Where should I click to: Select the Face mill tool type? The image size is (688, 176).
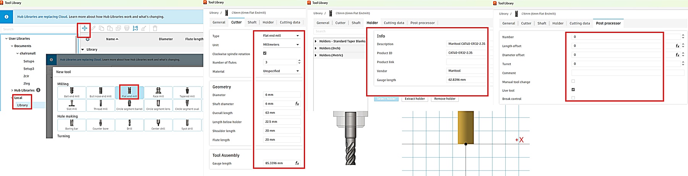pos(158,93)
